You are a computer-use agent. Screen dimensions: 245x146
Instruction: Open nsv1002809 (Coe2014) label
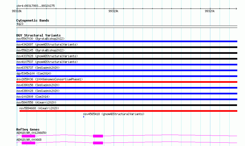point(33,97)
